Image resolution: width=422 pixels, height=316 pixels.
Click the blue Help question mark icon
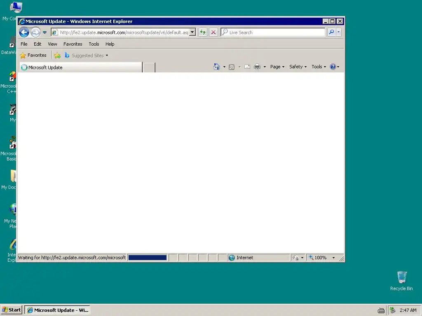333,67
